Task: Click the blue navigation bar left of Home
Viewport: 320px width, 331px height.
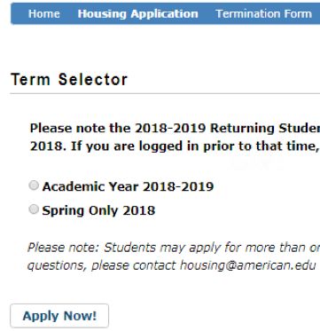Action: (20, 13)
